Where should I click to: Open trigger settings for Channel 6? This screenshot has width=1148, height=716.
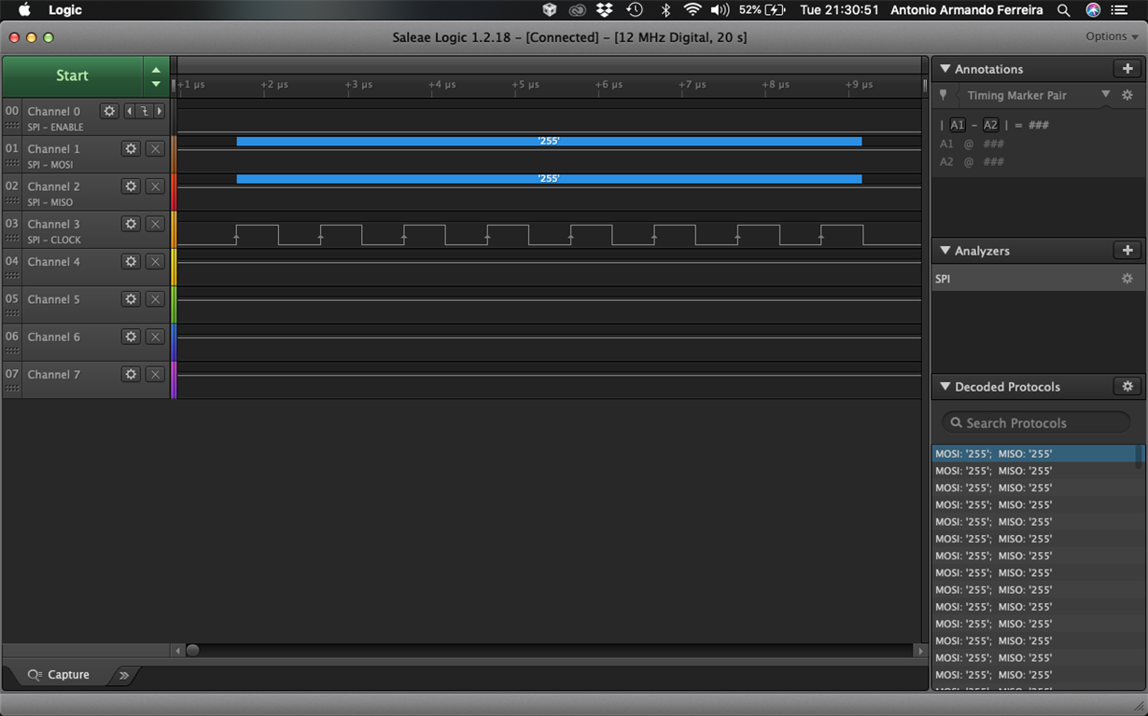pyautogui.click(x=156, y=337)
